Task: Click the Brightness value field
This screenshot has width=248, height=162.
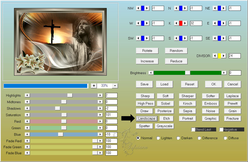Action: (235, 73)
